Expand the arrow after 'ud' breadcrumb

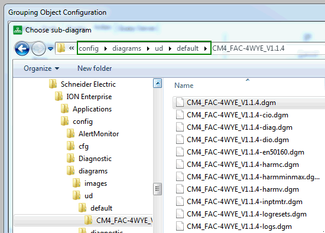(x=170, y=48)
